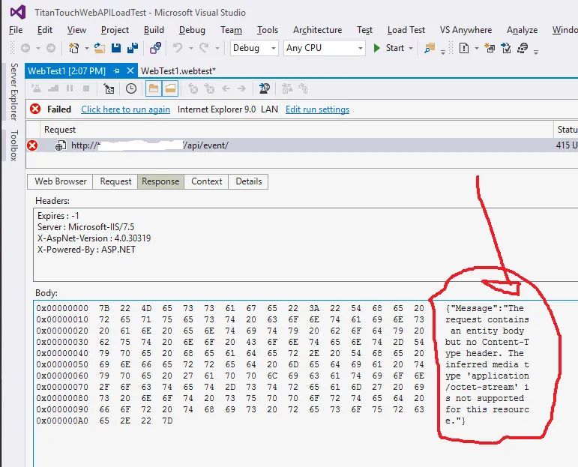Open the Toolbox side panel
This screenshot has height=467, width=578.
14,145
